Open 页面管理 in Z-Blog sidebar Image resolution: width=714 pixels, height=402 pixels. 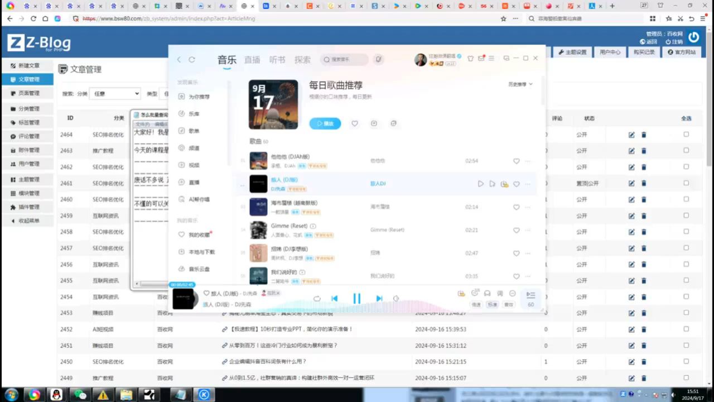(28, 93)
